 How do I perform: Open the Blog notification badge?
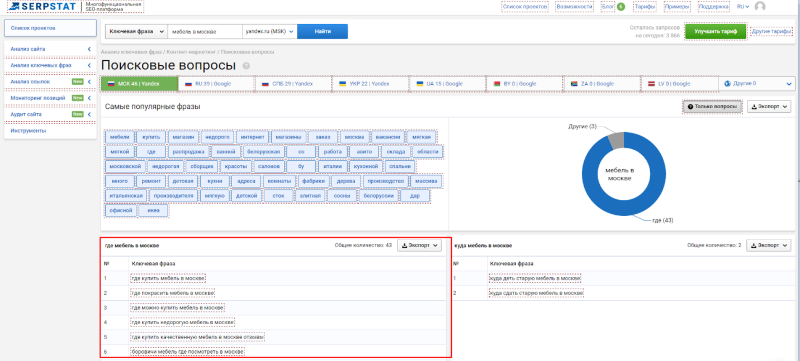coord(621,7)
